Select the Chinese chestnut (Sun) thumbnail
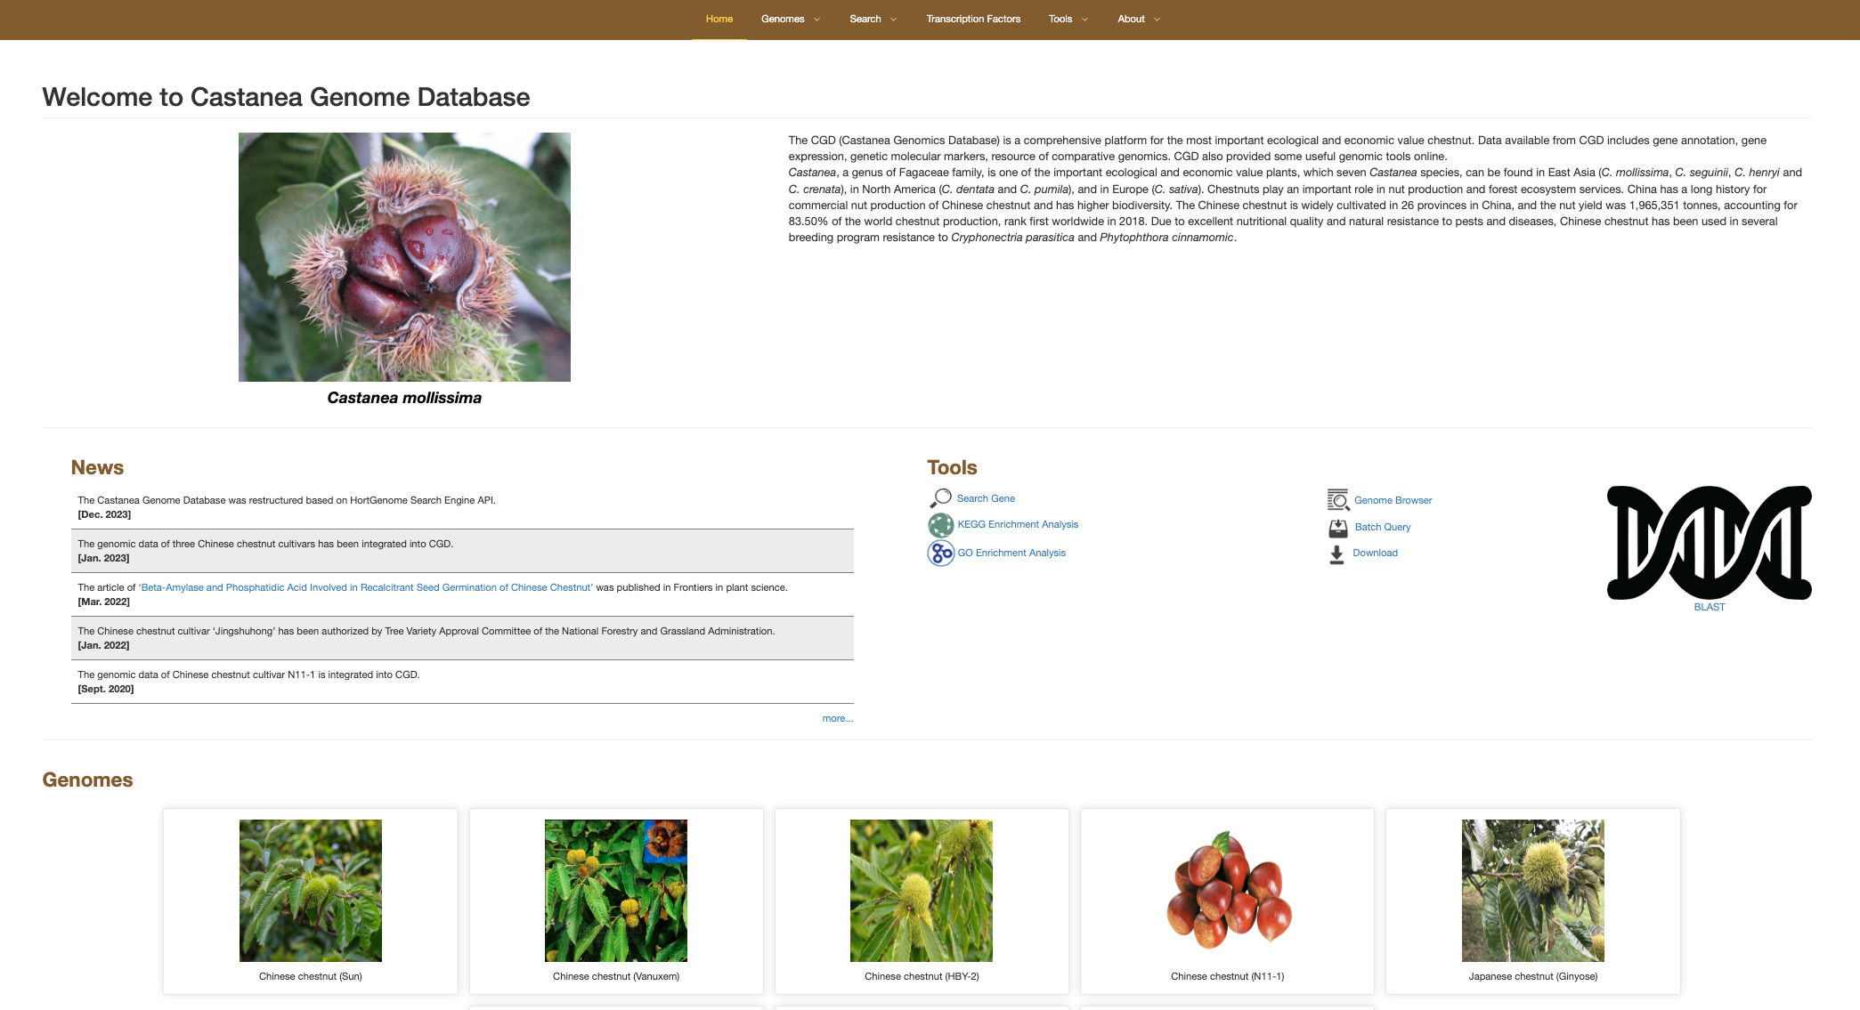Screen dimensions: 1860x1010 point(311,891)
